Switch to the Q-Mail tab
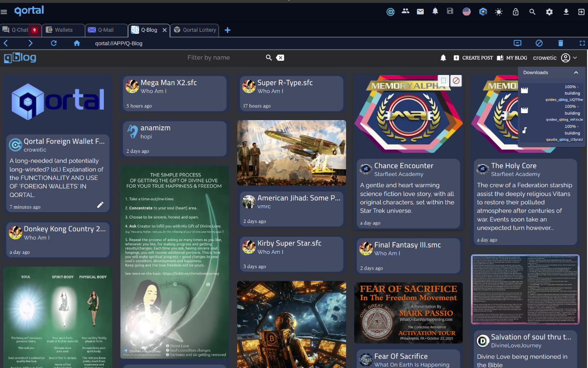The width and height of the screenshot is (588, 368). [106, 30]
